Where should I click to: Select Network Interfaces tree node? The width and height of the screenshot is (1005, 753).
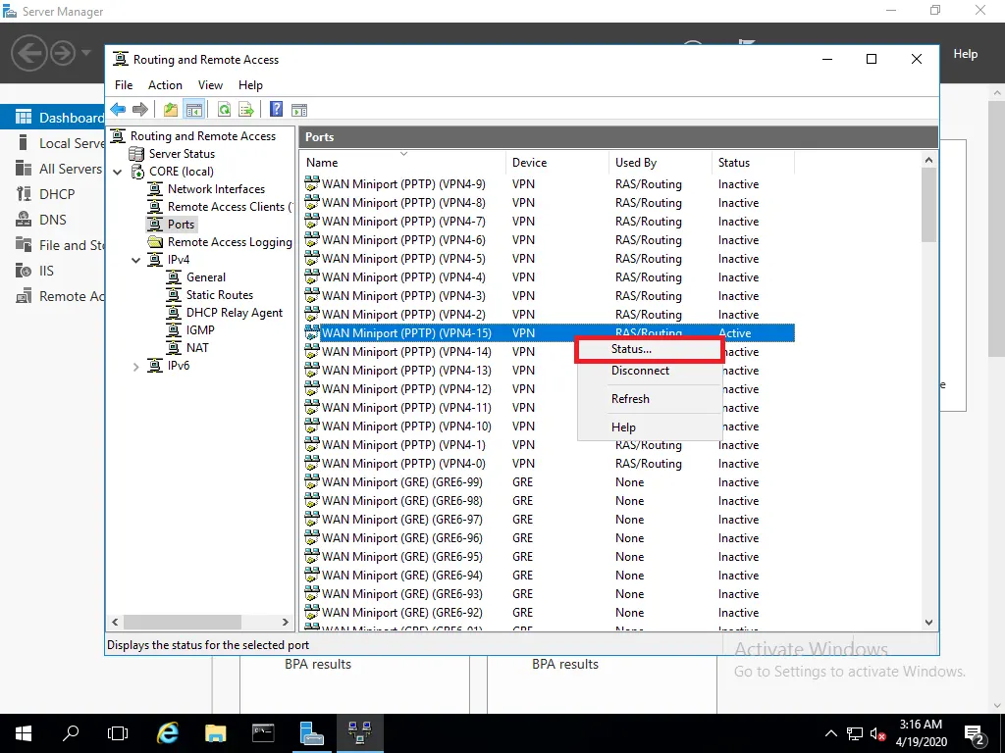pos(216,189)
